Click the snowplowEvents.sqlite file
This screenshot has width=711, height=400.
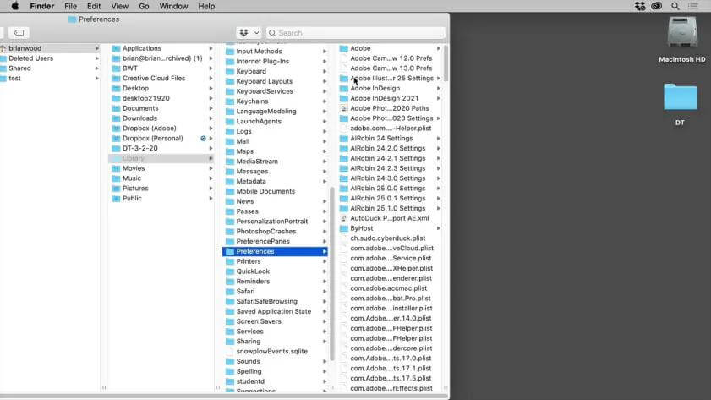pos(271,351)
